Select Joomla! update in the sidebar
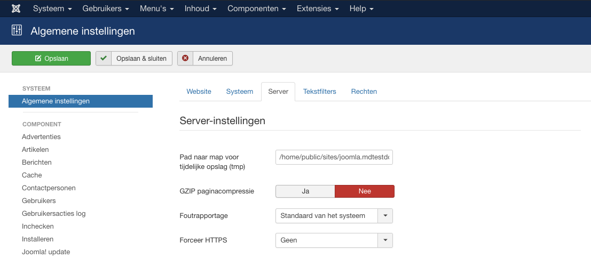591x259 pixels. click(x=46, y=252)
